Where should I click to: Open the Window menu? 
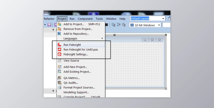pos(111,19)
